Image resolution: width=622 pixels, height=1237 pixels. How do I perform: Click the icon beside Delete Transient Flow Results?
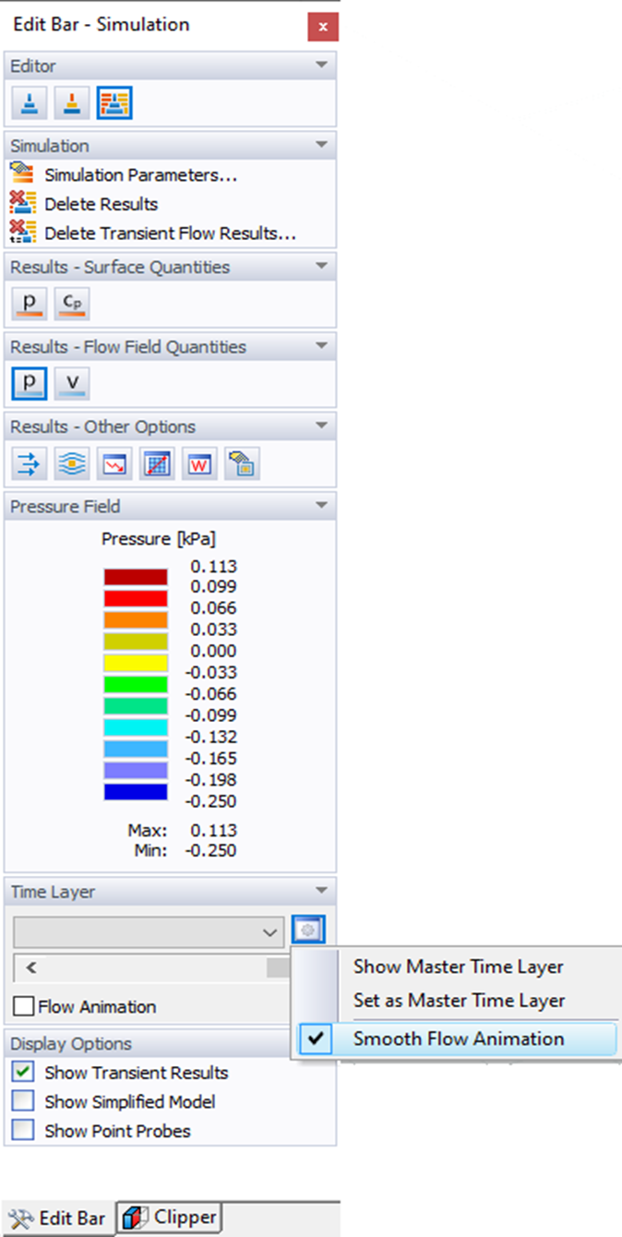pos(22,233)
